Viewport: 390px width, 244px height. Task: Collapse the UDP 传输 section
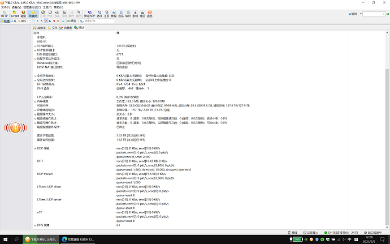[x=34, y=148]
